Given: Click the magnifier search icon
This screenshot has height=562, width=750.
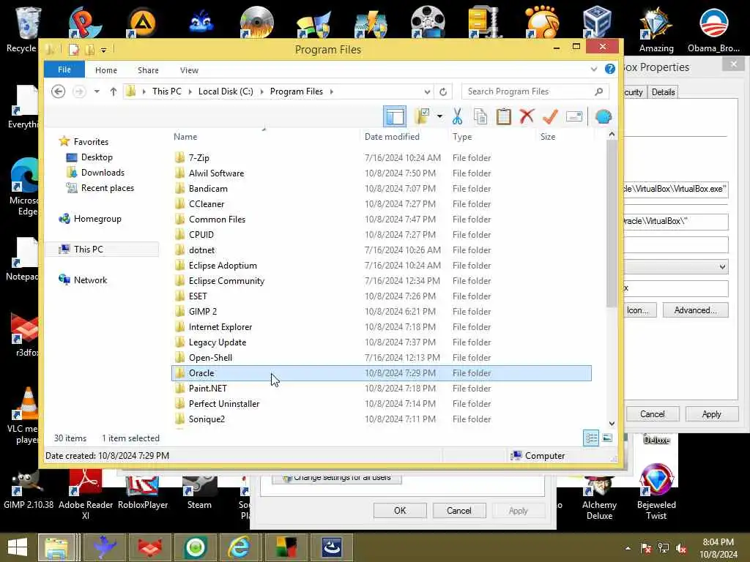Looking at the screenshot, I should tap(599, 91).
